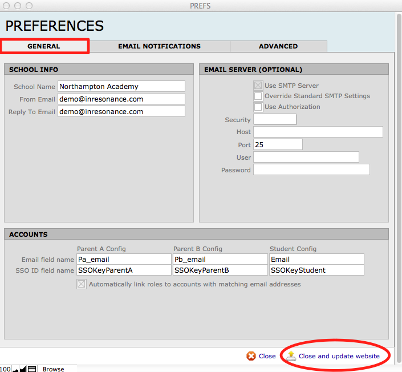The image size is (402, 372).
Task: Click the red X Close icon
Action: pos(251,356)
